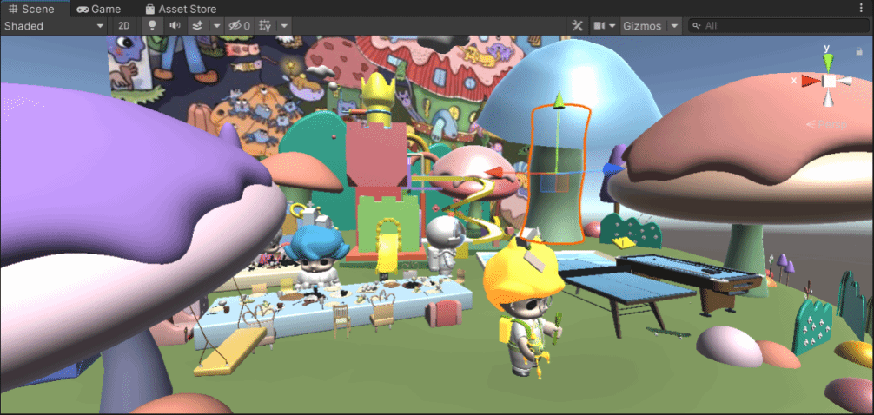Click the Gizmos button
This screenshot has width=874, height=415.
643,26
